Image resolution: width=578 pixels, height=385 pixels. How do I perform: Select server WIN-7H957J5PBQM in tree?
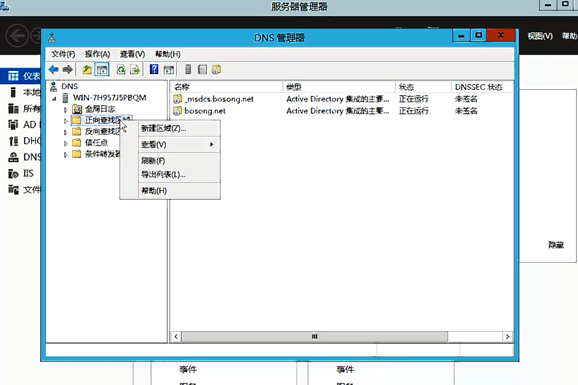tap(109, 98)
